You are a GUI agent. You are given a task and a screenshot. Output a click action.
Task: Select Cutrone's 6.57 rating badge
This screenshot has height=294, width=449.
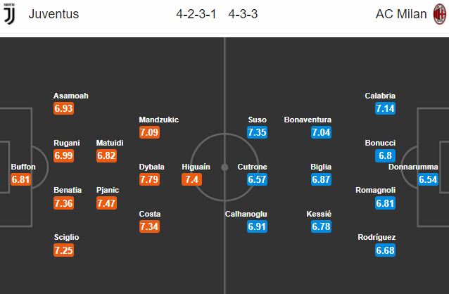[258, 180]
